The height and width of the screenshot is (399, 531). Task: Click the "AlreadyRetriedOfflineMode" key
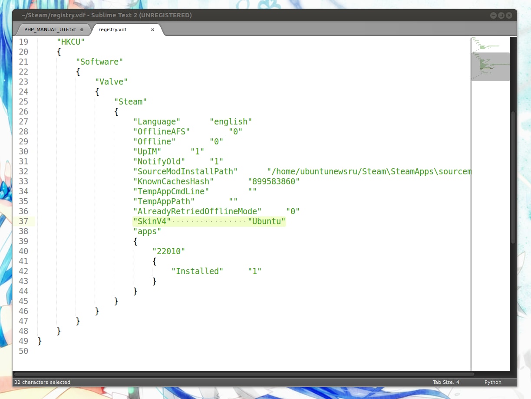click(197, 211)
